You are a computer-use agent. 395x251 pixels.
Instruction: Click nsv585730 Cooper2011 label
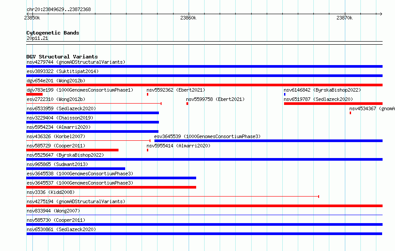56,220
